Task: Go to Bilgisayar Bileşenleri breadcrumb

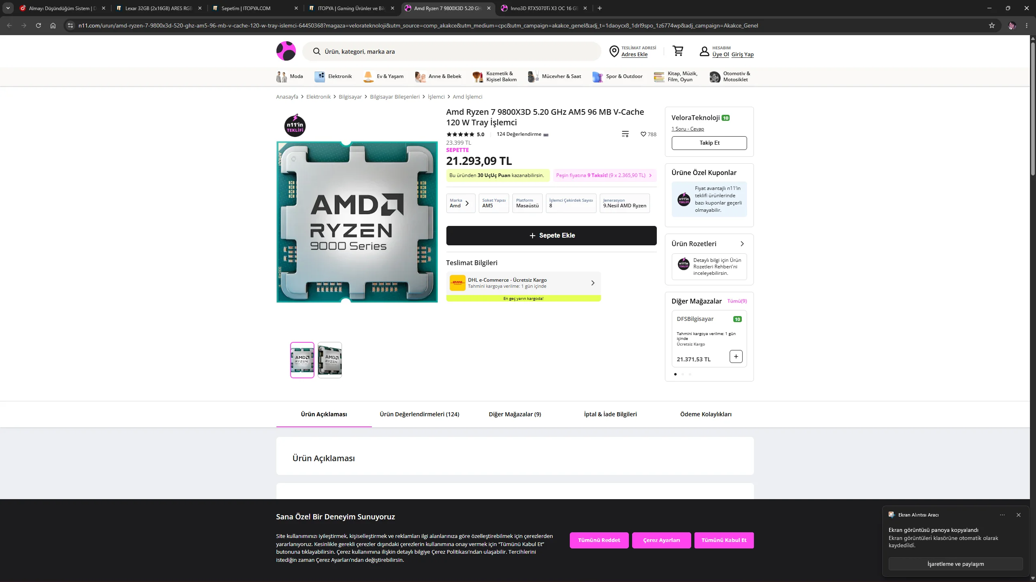Action: point(395,97)
